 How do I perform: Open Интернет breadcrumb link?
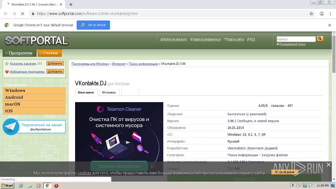(119, 64)
